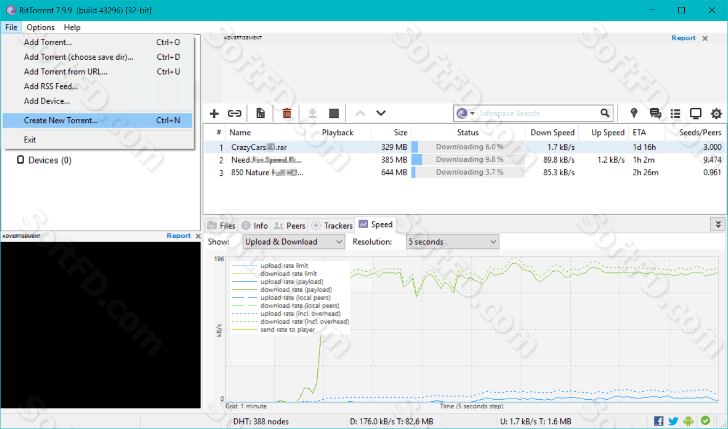Click the search magnifier icon
The height and width of the screenshot is (429, 728).
(605, 113)
